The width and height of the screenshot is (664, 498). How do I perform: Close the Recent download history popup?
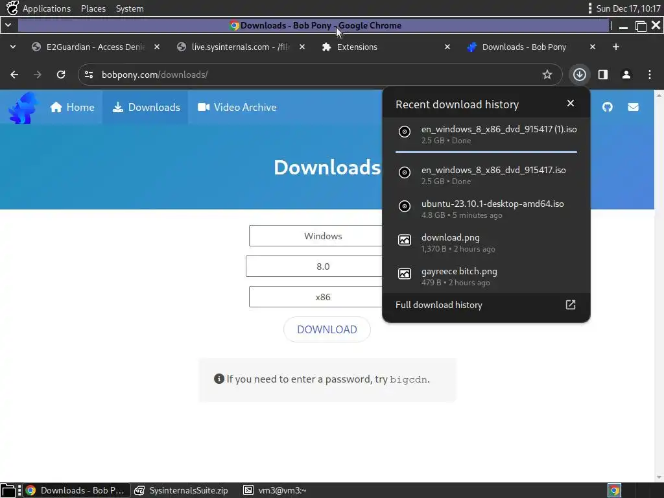[571, 103]
